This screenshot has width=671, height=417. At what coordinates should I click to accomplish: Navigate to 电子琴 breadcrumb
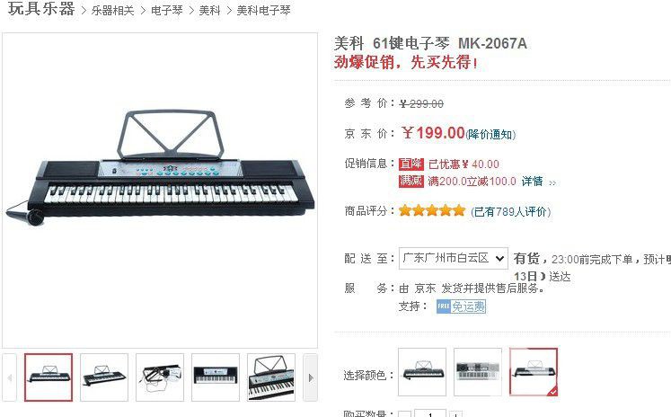(167, 10)
